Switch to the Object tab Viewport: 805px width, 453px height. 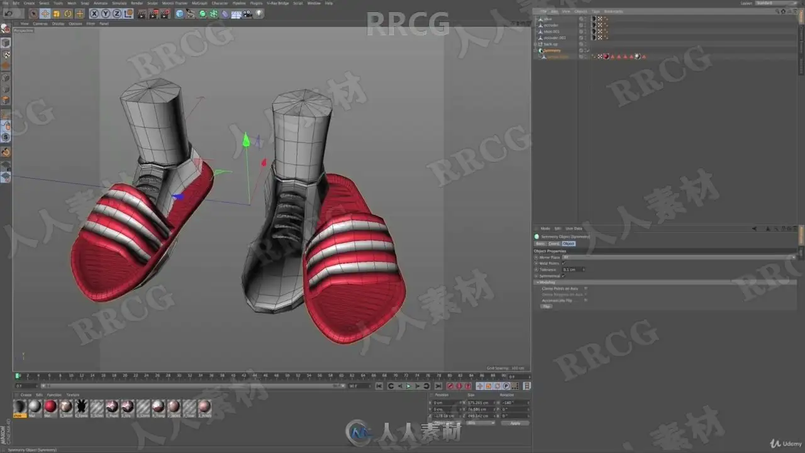tap(569, 243)
